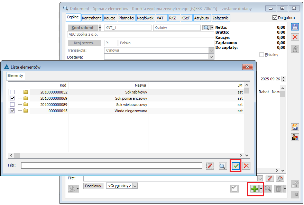The height and width of the screenshot is (205, 304).
Task: Open the Dostawa combo box
Action: coord(211,57)
